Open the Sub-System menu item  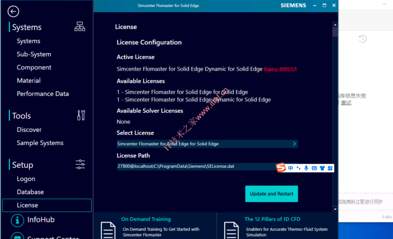pyautogui.click(x=34, y=54)
